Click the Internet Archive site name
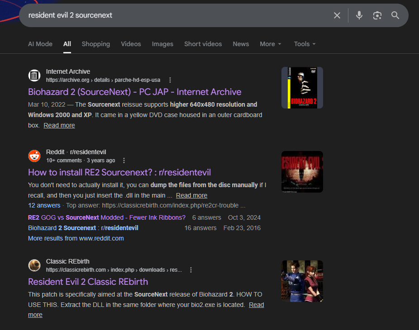This screenshot has width=419, height=330. tap(68, 71)
